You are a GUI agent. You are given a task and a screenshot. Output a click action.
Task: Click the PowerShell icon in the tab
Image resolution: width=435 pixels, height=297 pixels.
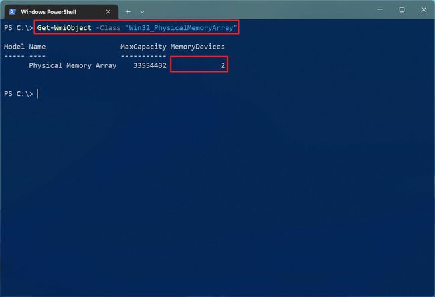tap(13, 11)
